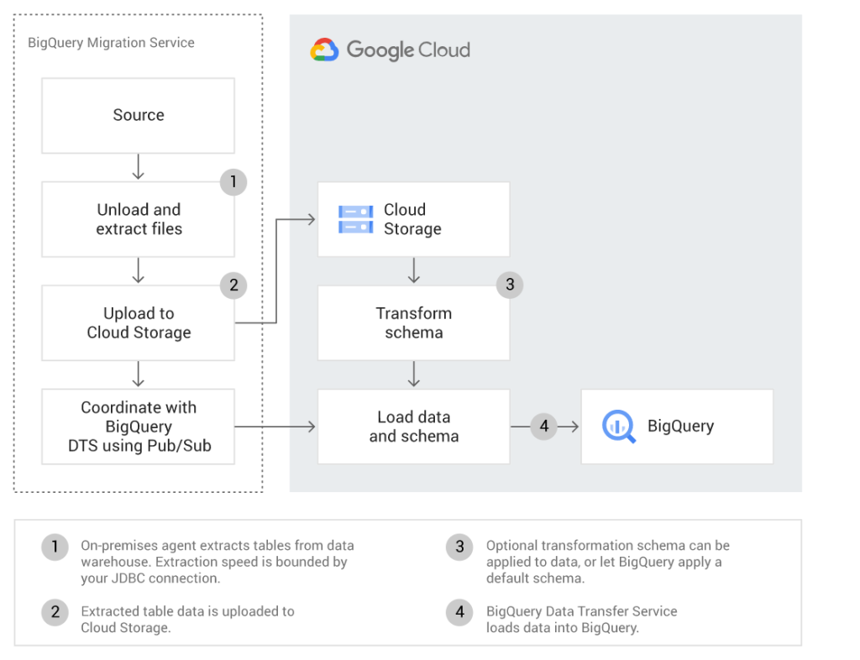860x660 pixels.
Task: Click legend number 2 about extracted table data
Action: tap(55, 612)
